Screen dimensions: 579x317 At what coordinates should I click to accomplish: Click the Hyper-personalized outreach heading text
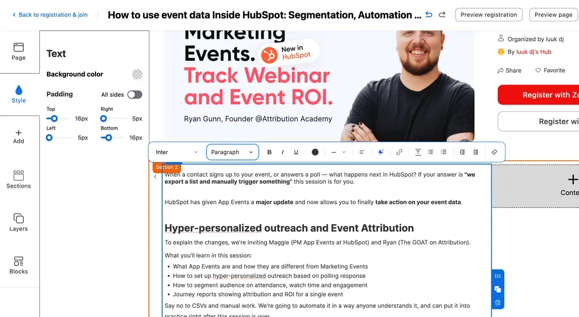click(289, 228)
